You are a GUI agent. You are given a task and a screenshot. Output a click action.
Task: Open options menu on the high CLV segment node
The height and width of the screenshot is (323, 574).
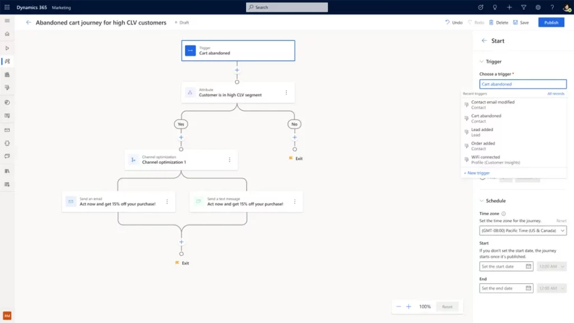[x=288, y=92]
